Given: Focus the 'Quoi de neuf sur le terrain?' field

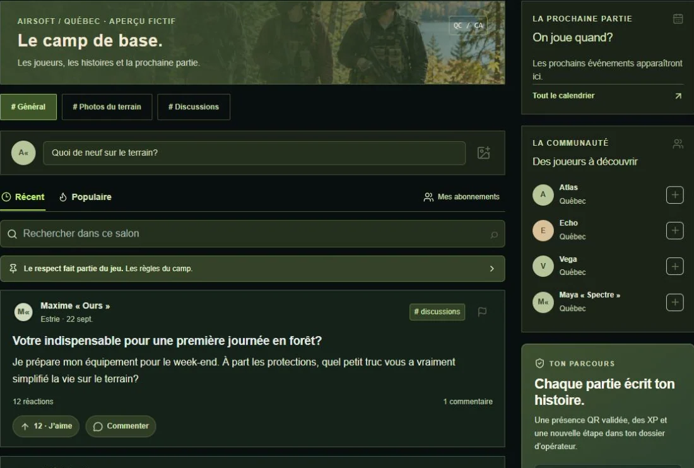Looking at the screenshot, I should [x=254, y=153].
